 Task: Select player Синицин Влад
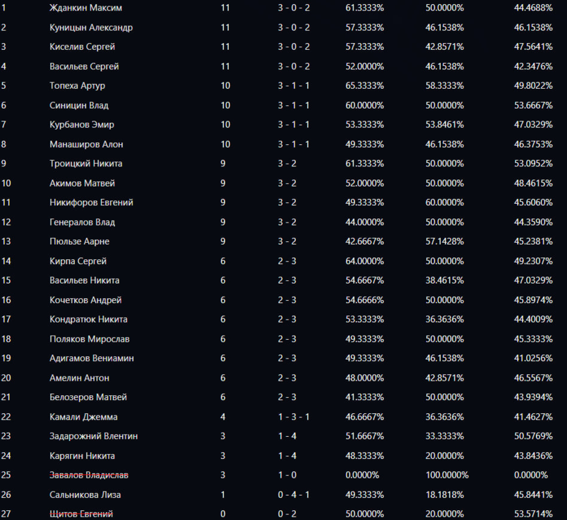(79, 105)
